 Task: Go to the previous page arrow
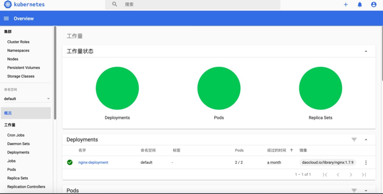click(x=338, y=174)
